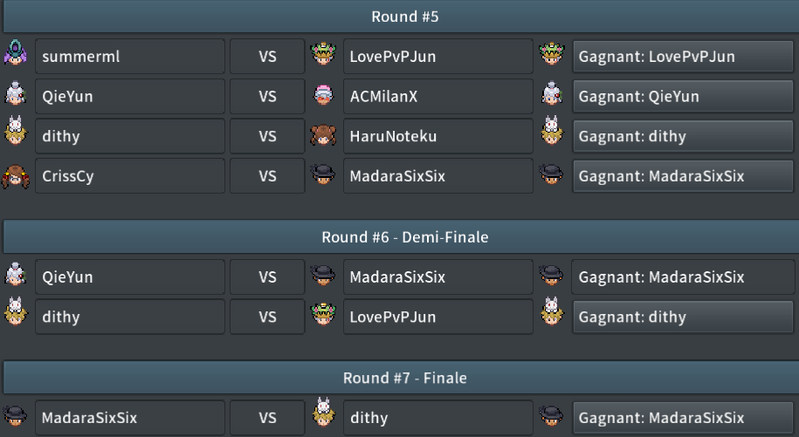Select the Round #5 header bar
The image size is (799, 437).
[x=403, y=17]
